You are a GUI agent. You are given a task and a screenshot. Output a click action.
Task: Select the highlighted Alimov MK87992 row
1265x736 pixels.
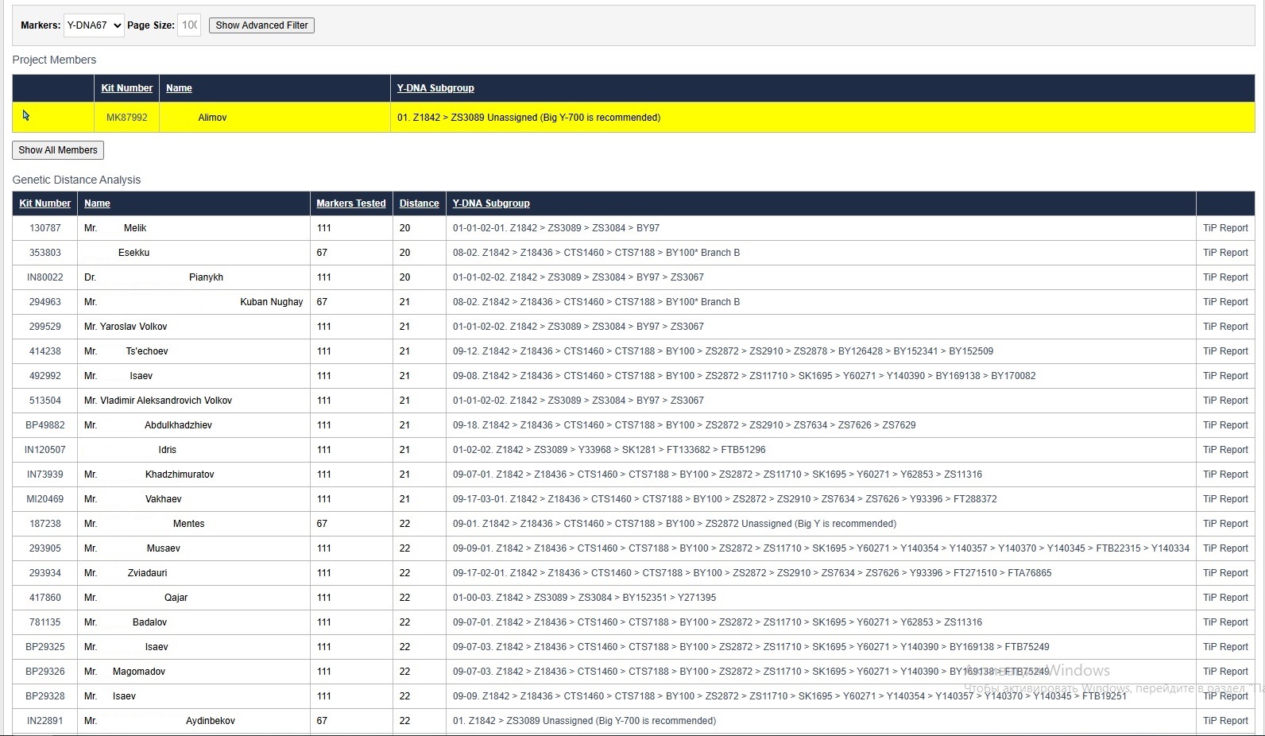point(211,118)
